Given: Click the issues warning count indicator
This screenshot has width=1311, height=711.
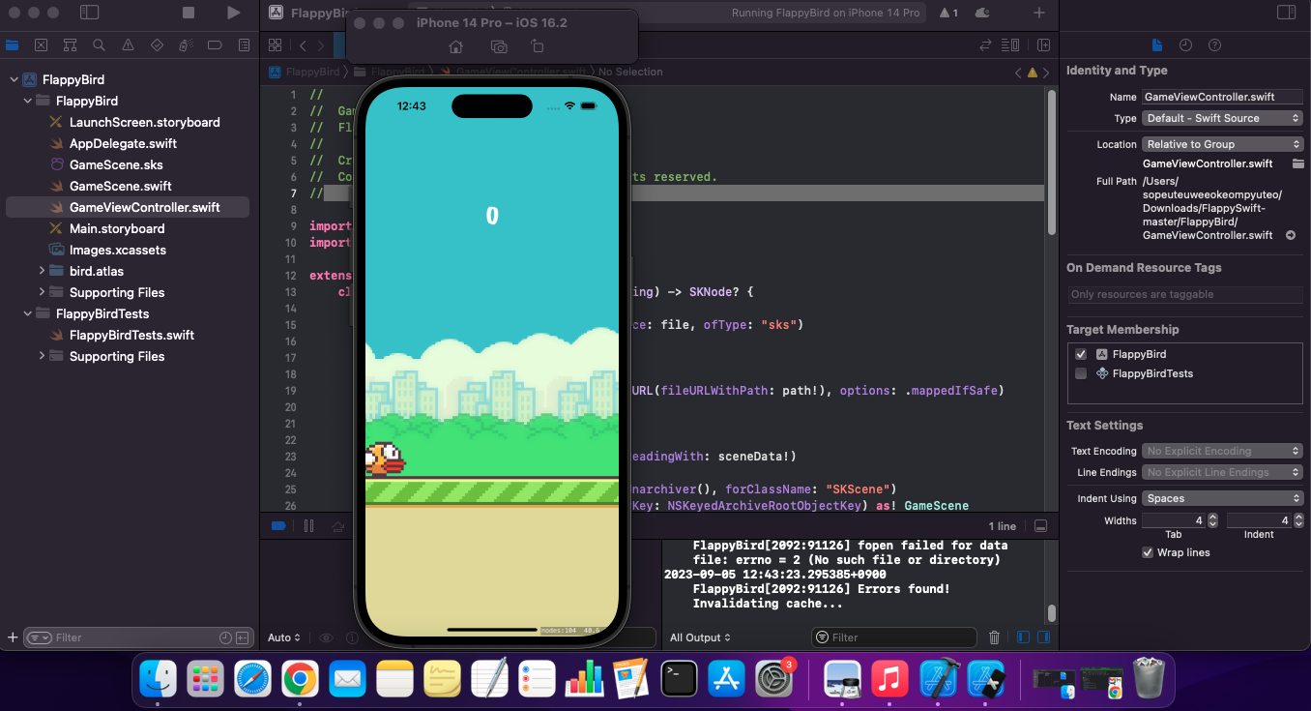Looking at the screenshot, I should click(x=948, y=13).
